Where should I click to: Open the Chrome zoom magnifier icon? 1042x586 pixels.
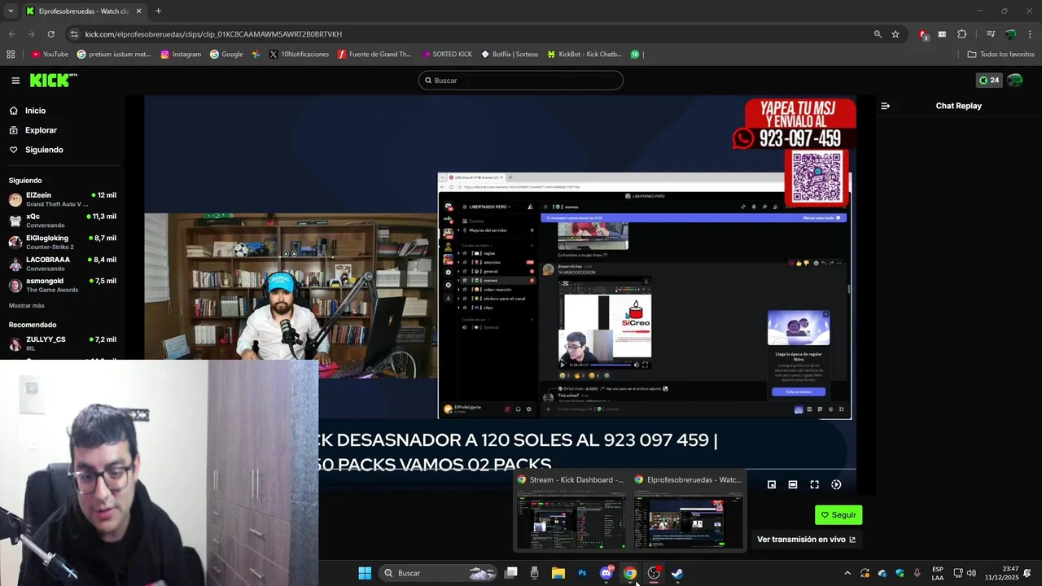click(x=878, y=34)
